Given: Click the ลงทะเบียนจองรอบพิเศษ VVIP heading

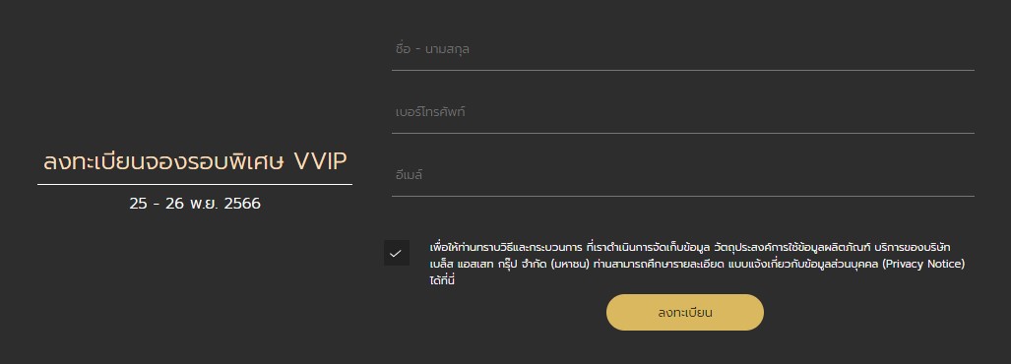Looking at the screenshot, I should click(x=195, y=161).
